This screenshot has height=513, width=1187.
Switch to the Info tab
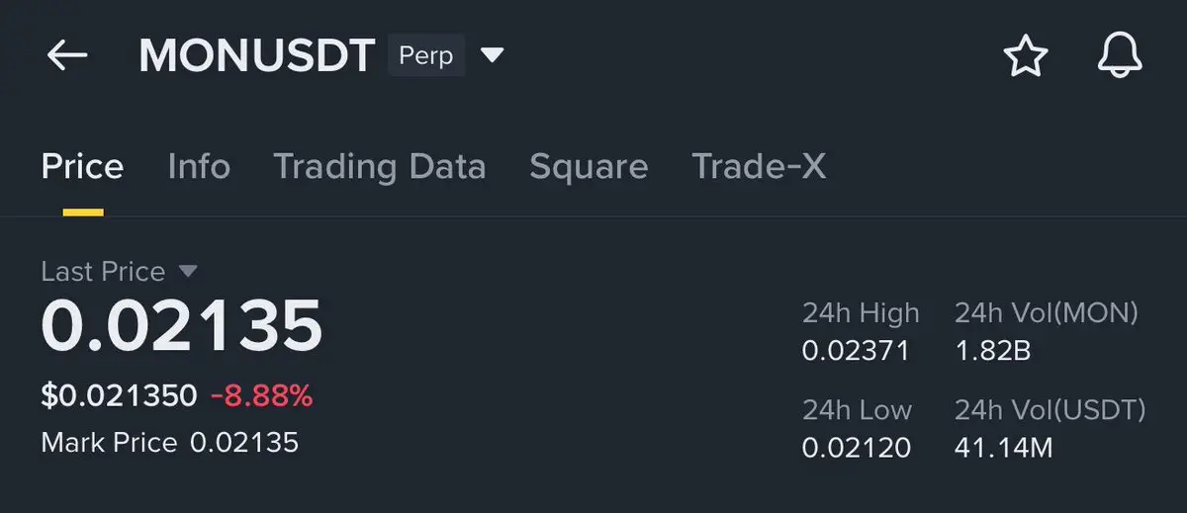(199, 167)
